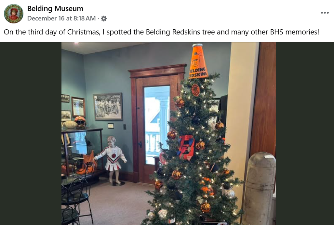The width and height of the screenshot is (334, 225).
Task: Click the gear audience icon beside timestamp
Action: tap(104, 19)
